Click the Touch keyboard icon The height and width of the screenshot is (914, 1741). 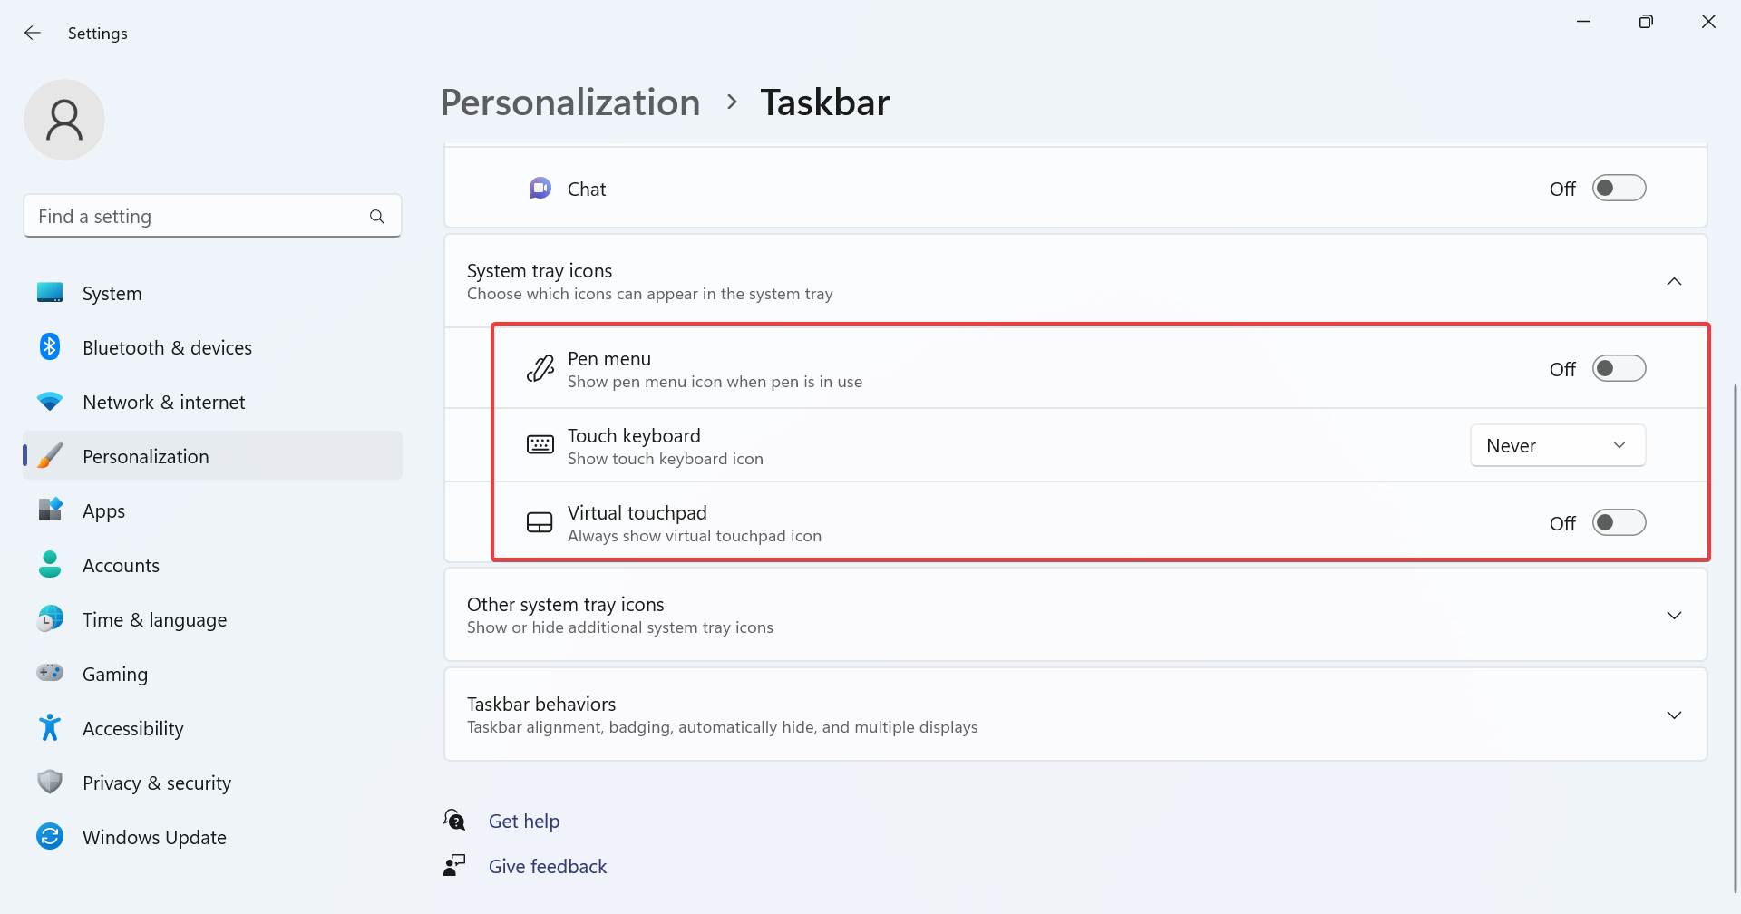[540, 445]
